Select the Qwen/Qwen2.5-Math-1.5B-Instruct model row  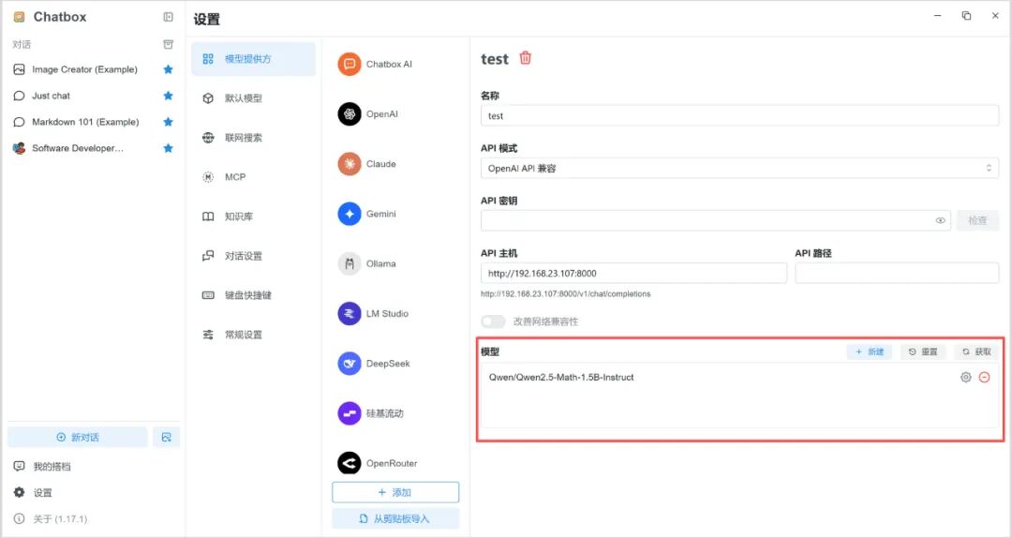(739, 377)
